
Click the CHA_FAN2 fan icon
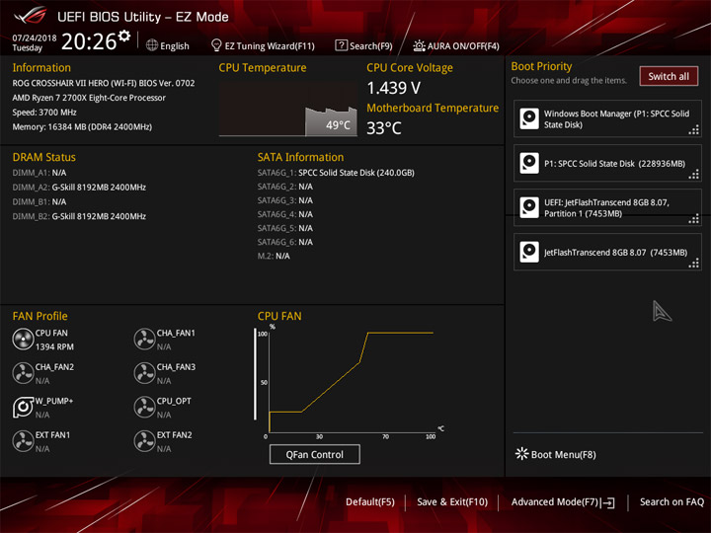pyautogui.click(x=23, y=373)
